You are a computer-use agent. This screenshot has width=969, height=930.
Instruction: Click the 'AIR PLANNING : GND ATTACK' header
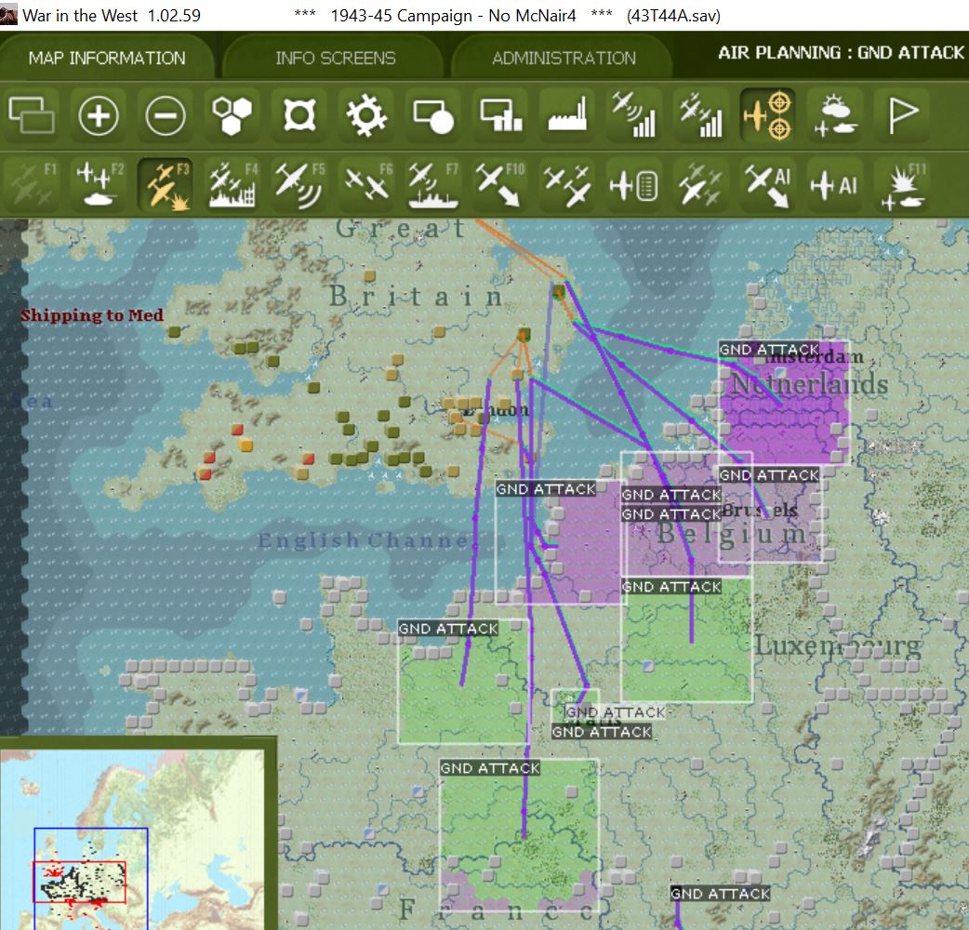pyautogui.click(x=841, y=52)
